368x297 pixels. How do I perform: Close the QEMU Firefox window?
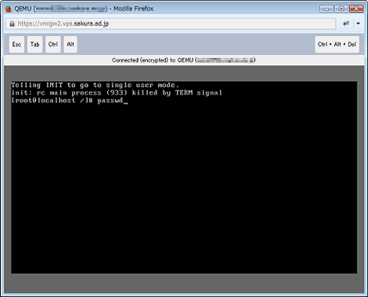(x=356, y=9)
